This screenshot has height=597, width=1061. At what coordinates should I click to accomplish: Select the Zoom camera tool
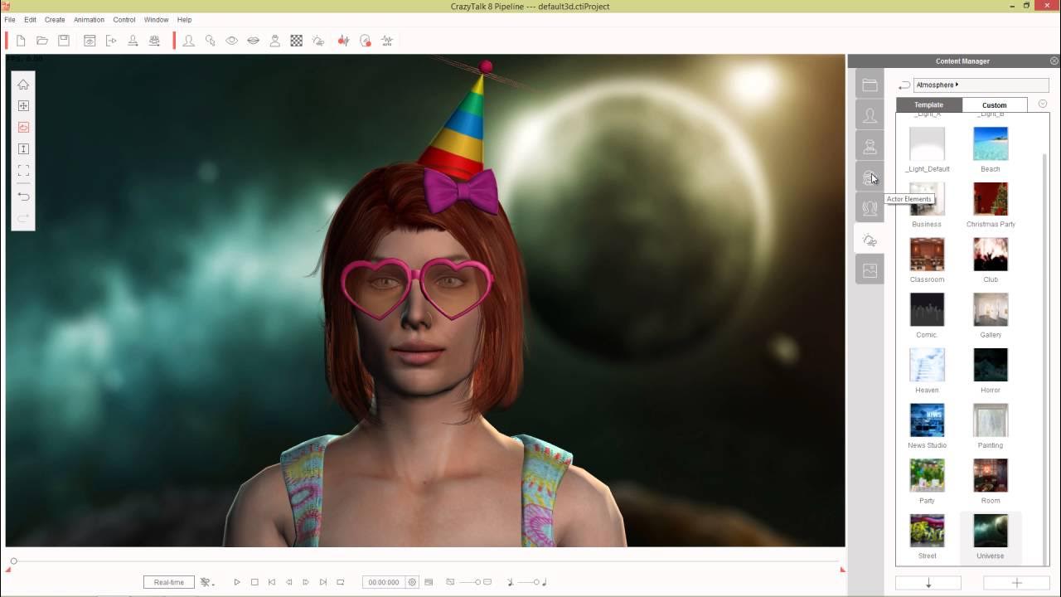(23, 149)
